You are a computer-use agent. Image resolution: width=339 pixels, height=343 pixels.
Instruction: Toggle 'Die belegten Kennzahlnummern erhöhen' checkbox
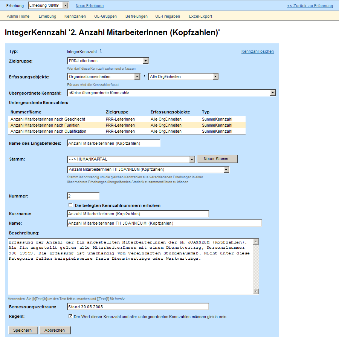pos(70,205)
